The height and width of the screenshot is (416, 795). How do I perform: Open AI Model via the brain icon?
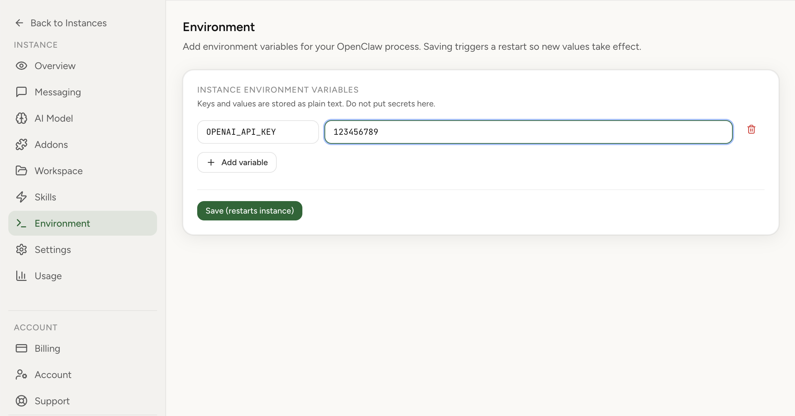(x=21, y=118)
